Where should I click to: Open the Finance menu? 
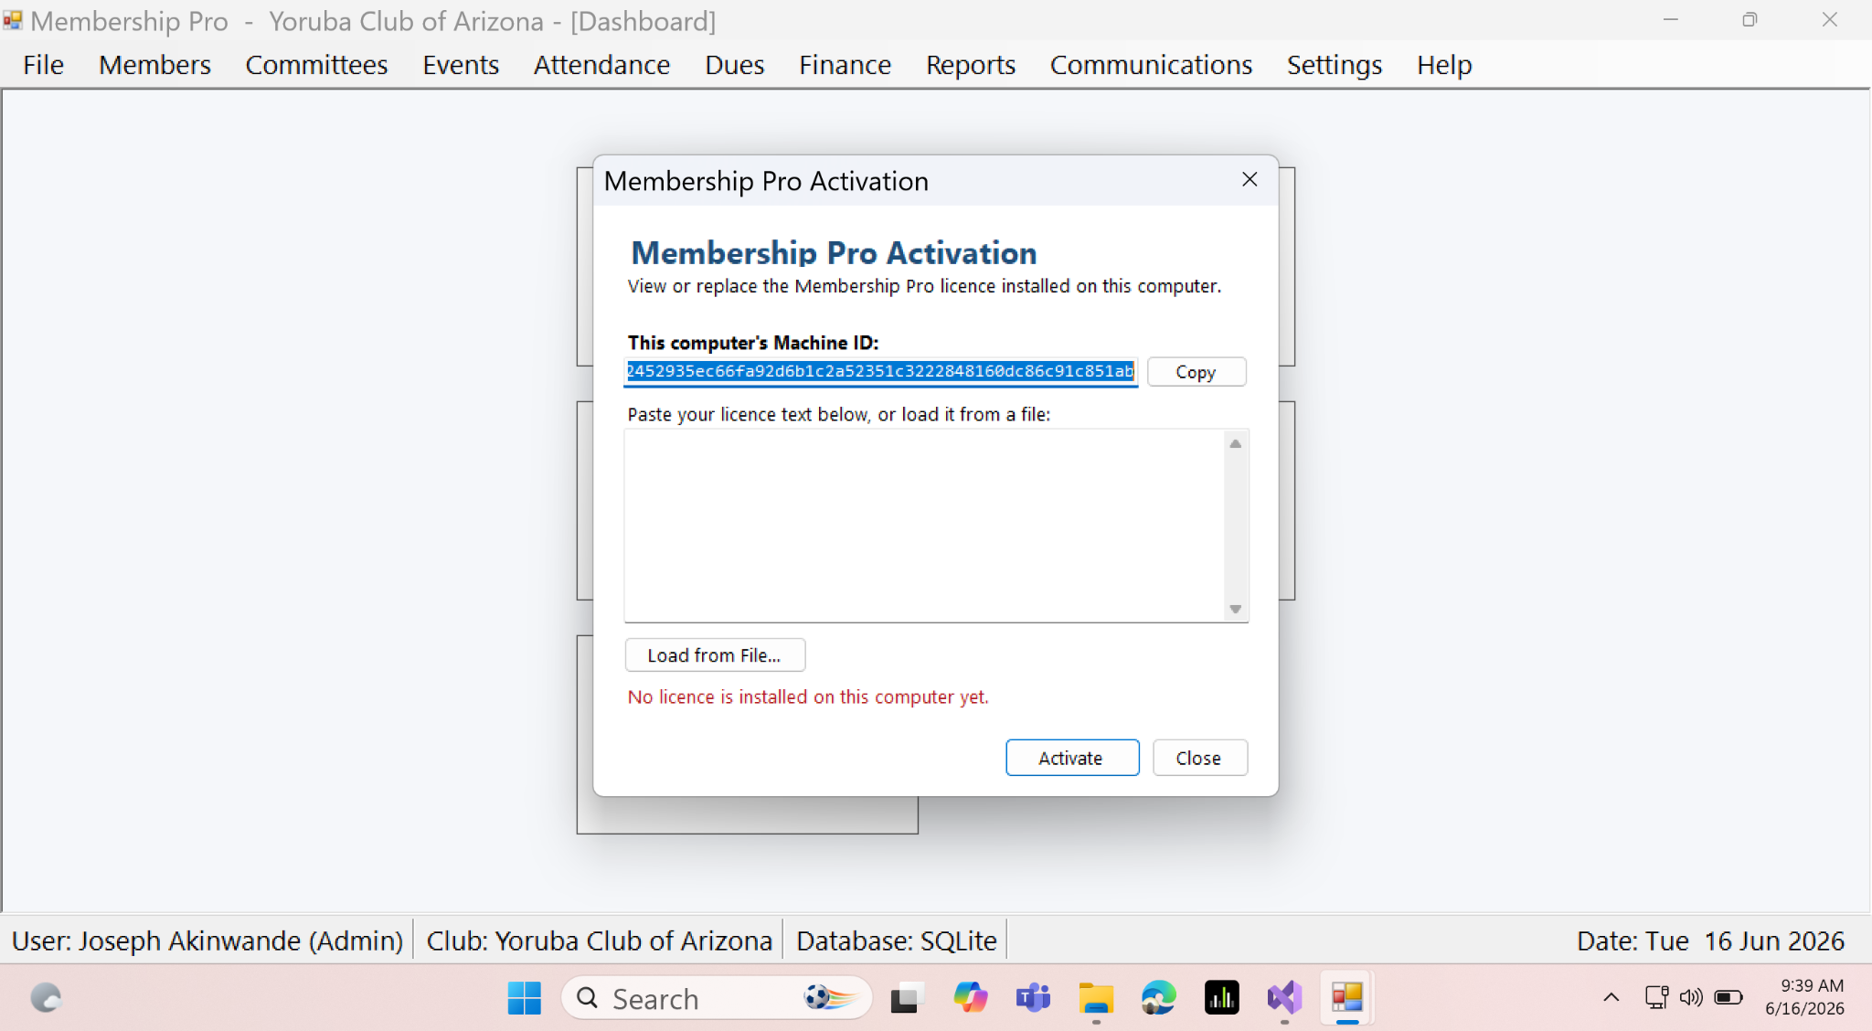tap(845, 65)
